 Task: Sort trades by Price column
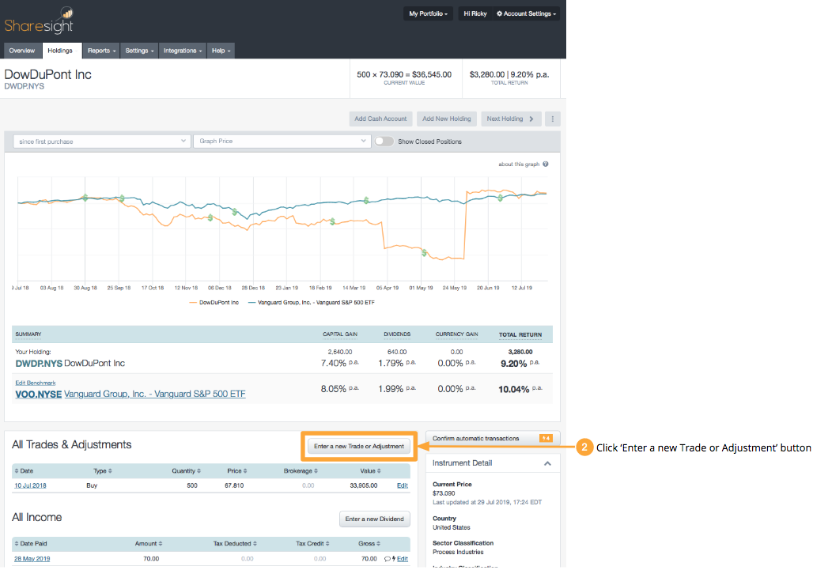[x=237, y=471]
